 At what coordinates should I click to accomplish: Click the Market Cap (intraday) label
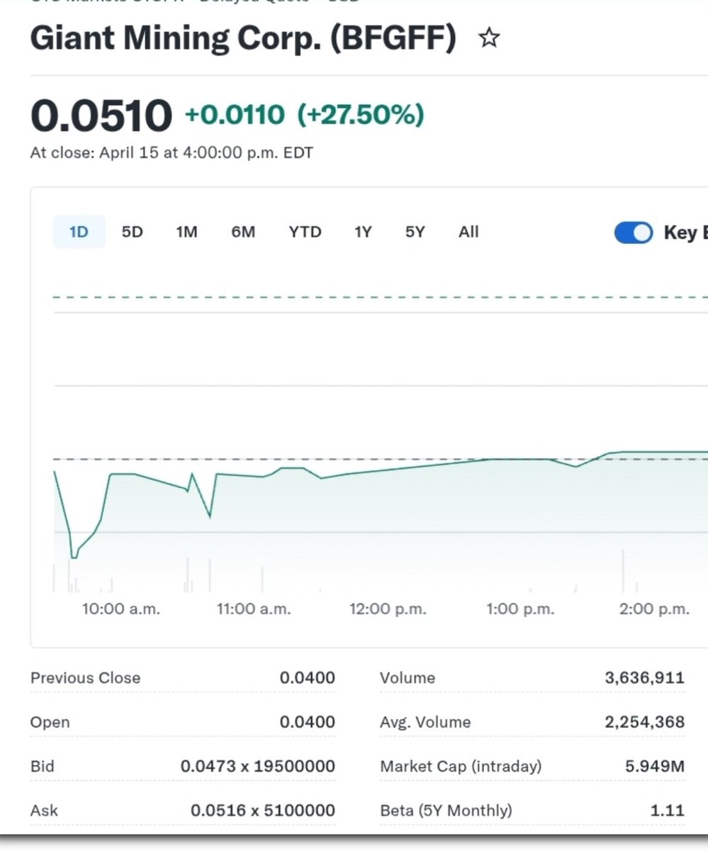(x=461, y=767)
